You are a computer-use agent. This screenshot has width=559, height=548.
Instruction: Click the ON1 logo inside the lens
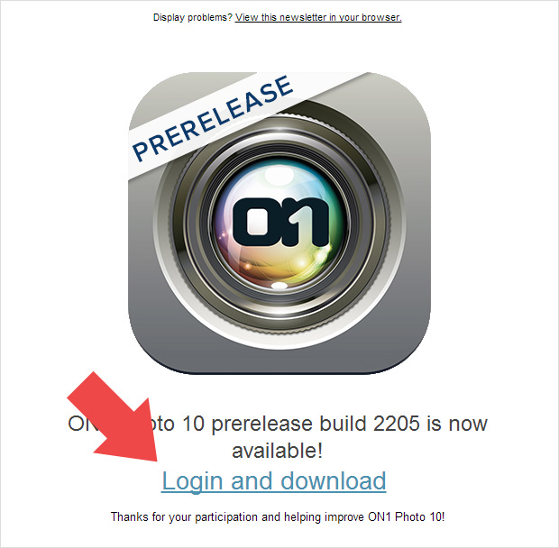point(280,222)
